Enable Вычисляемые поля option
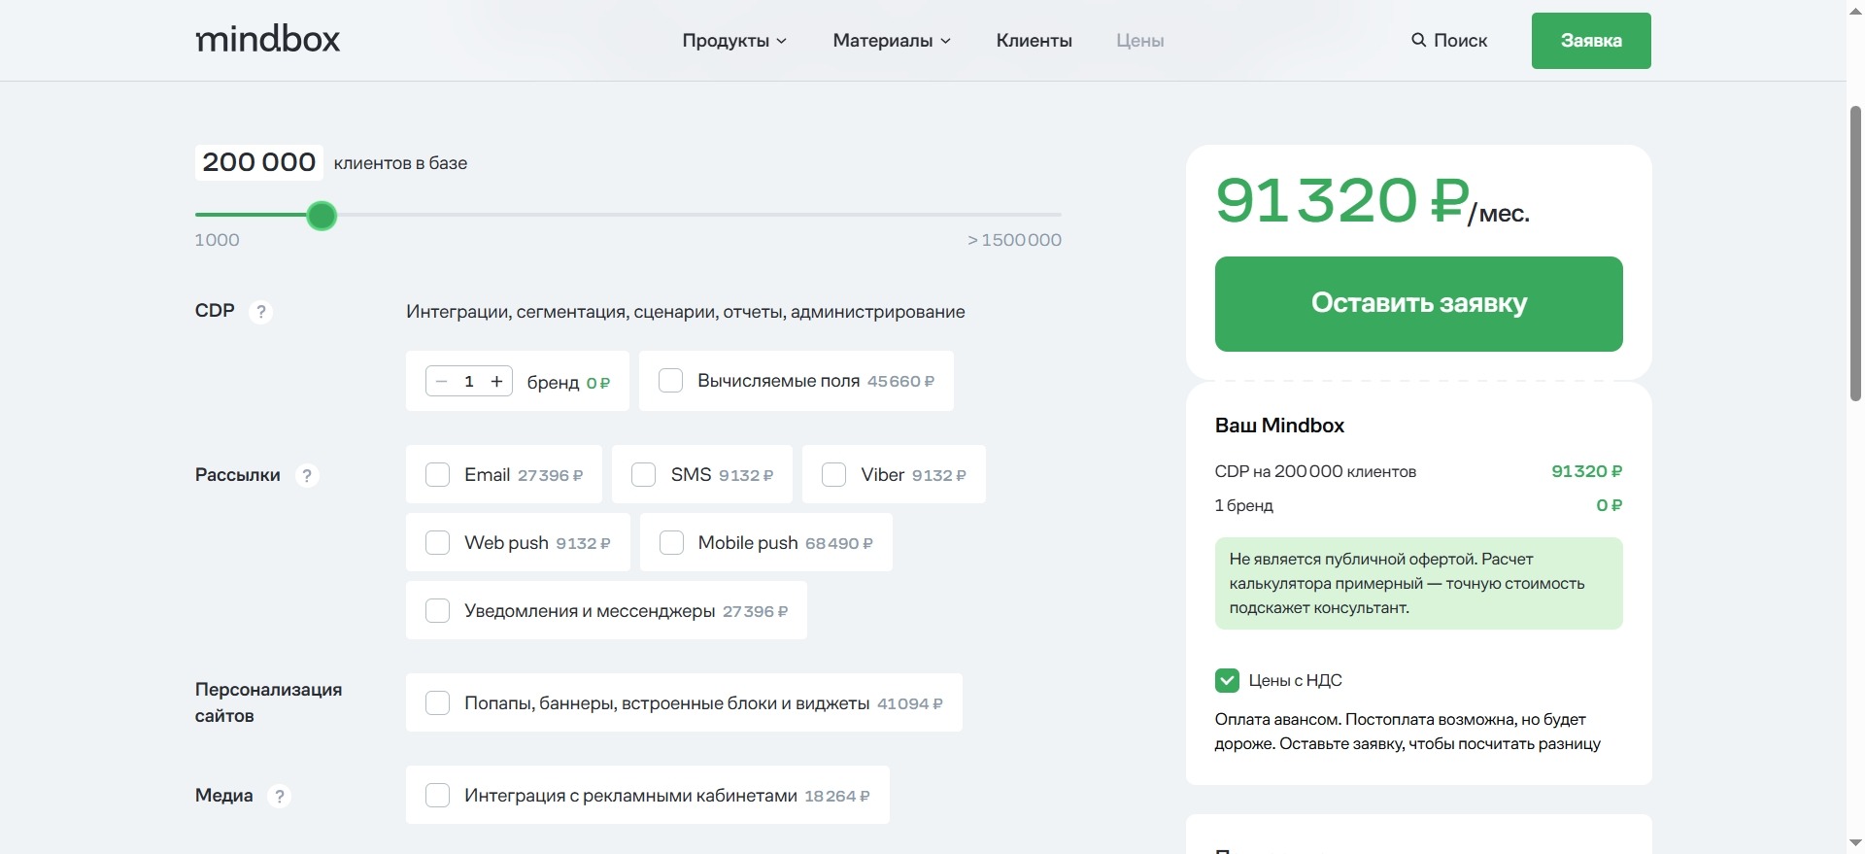 coord(671,380)
